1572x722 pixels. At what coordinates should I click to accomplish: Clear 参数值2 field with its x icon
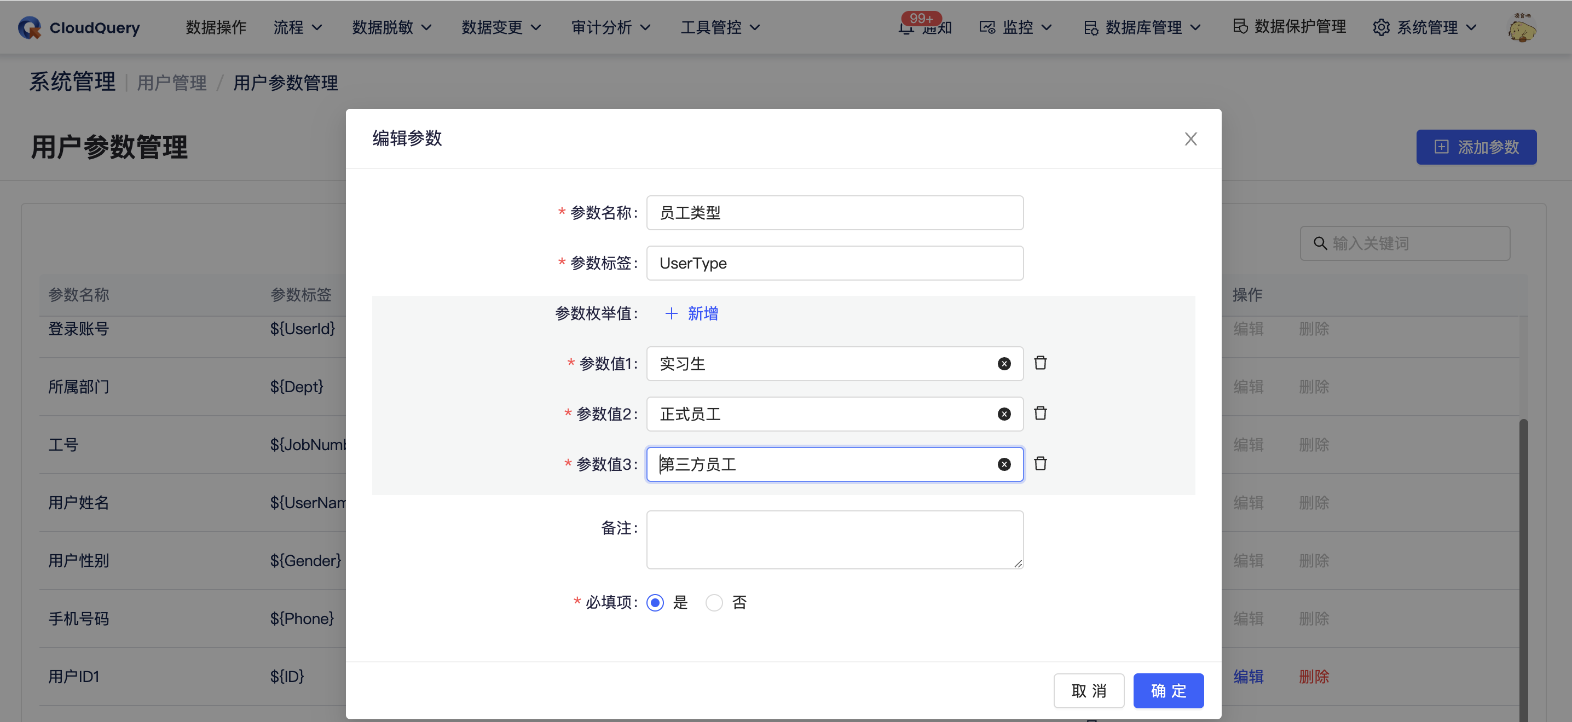[x=1003, y=414]
